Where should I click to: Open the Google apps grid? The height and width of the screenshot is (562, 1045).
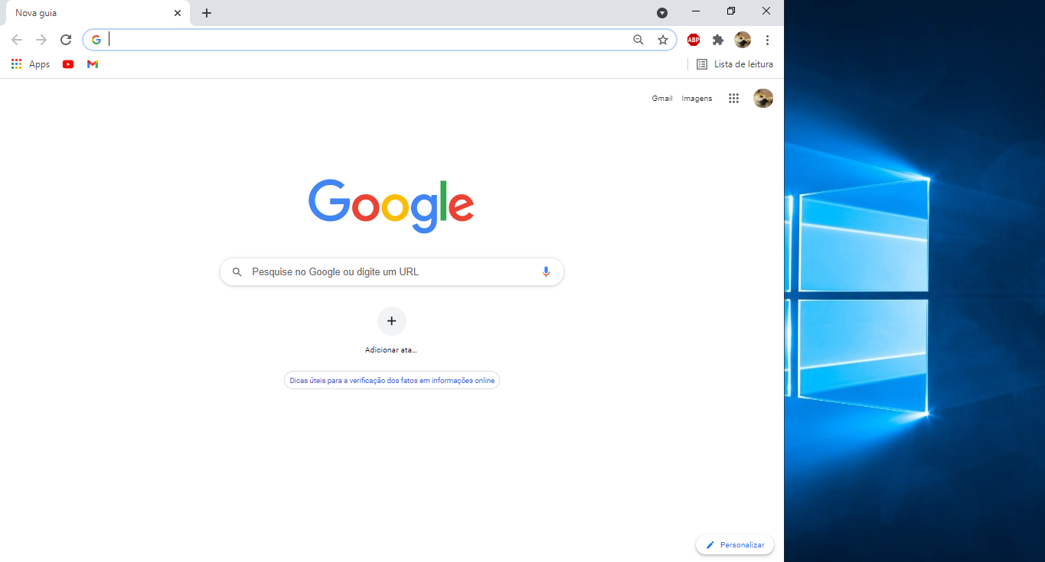click(733, 98)
